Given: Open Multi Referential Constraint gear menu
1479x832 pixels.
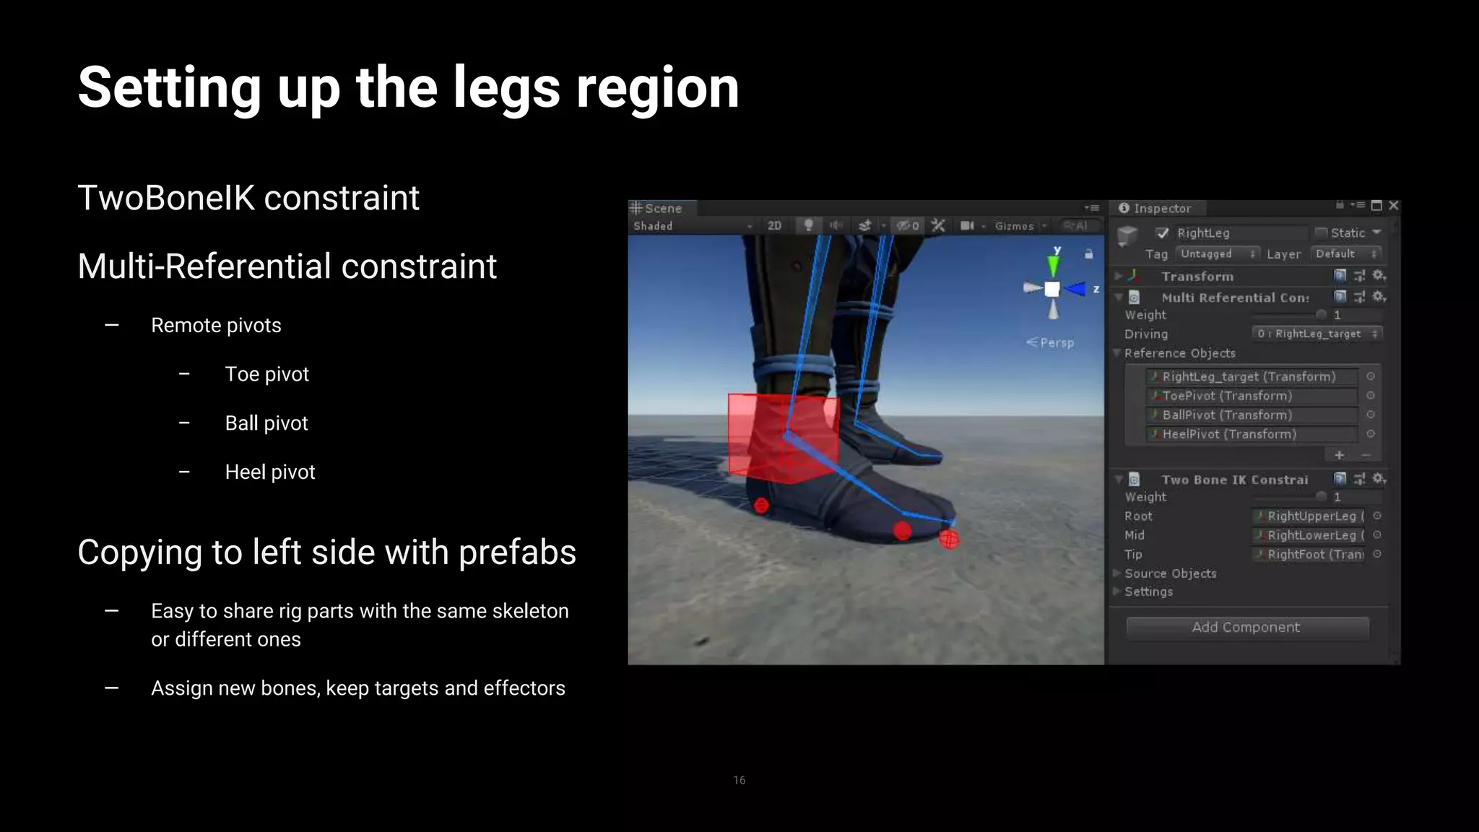Looking at the screenshot, I should [x=1379, y=296].
